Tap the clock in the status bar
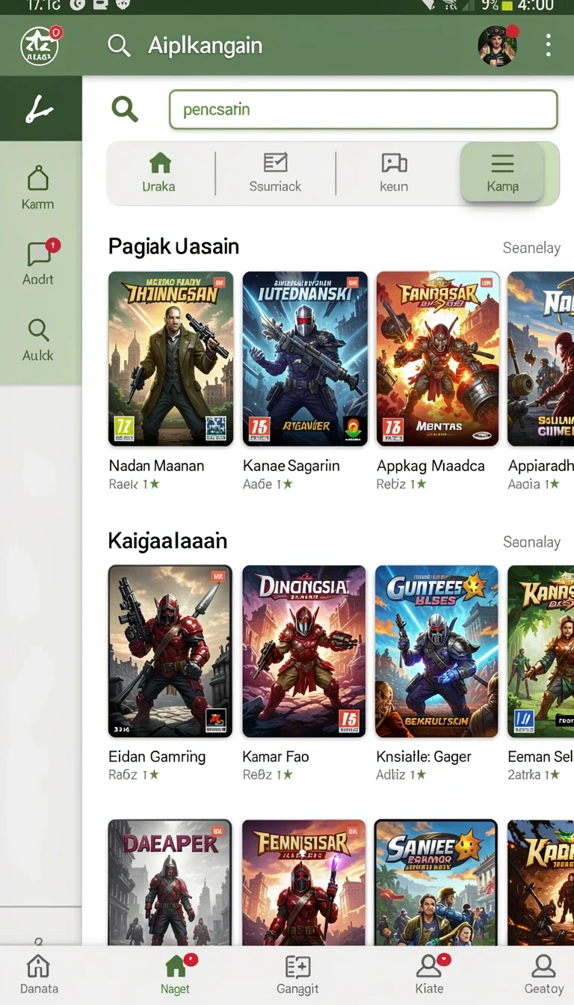The height and width of the screenshot is (1005, 574). pyautogui.click(x=537, y=6)
